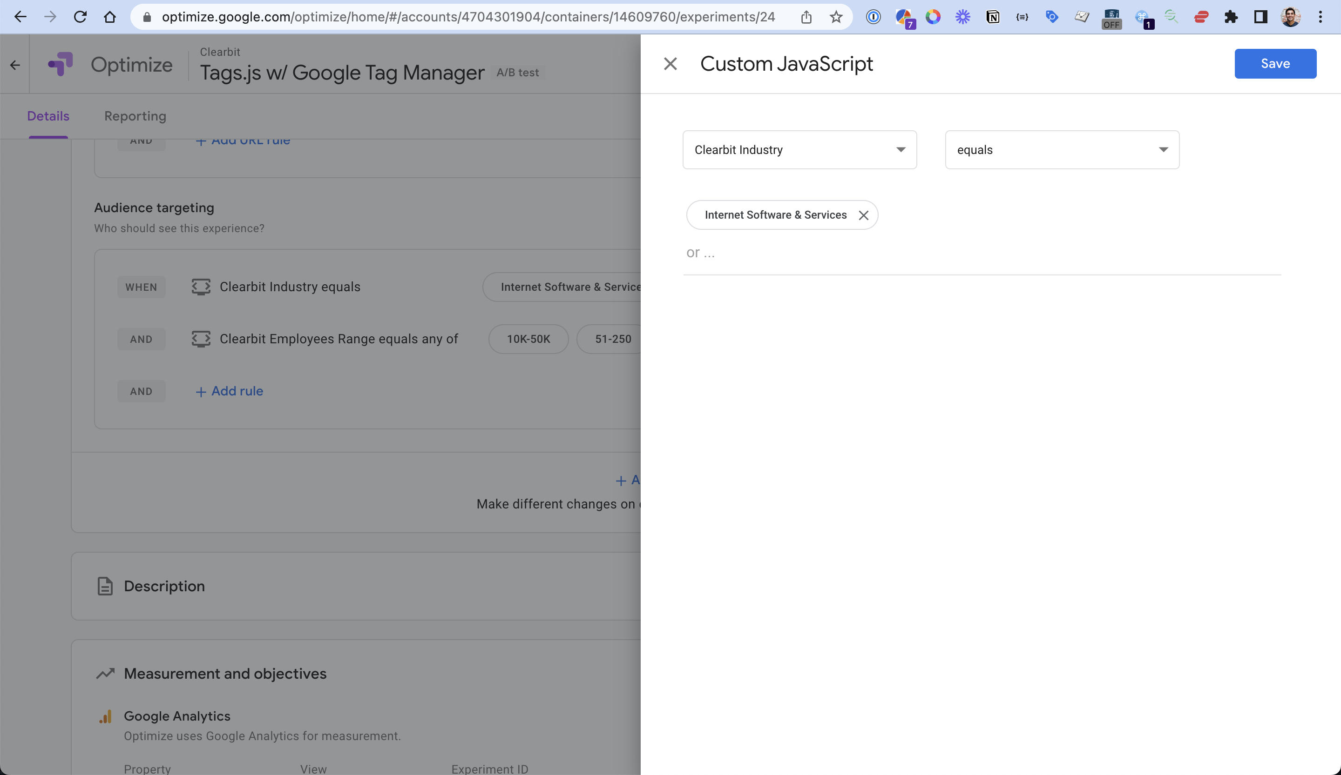The width and height of the screenshot is (1341, 775).
Task: Click the 'or ...' value input field
Action: 982,253
